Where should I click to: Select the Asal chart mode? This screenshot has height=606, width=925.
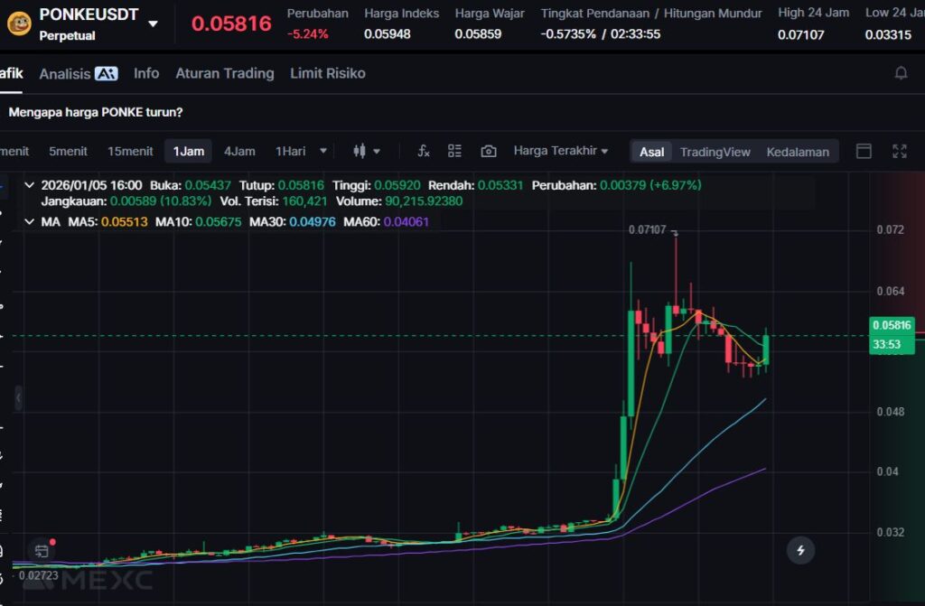[651, 152]
